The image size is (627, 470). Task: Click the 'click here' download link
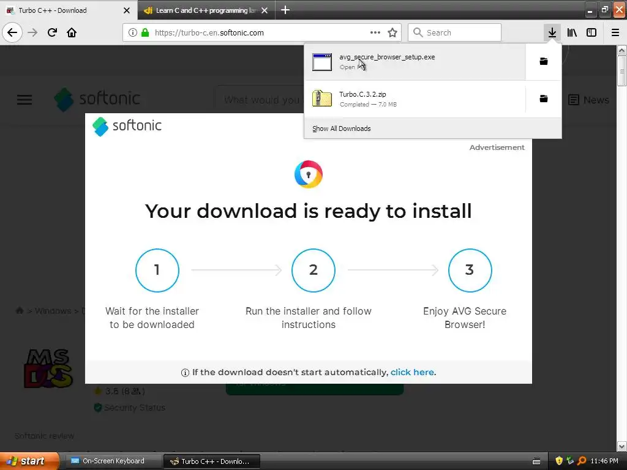[412, 372]
